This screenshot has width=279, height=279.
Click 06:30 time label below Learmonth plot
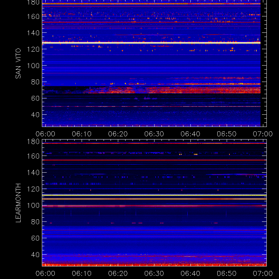coord(154,273)
